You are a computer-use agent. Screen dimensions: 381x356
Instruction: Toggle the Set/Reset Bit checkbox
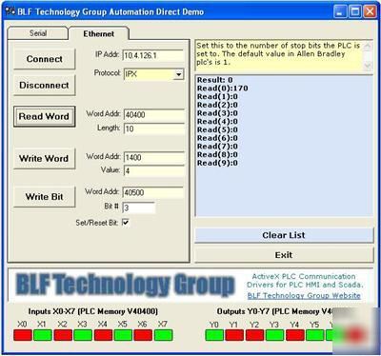(126, 223)
